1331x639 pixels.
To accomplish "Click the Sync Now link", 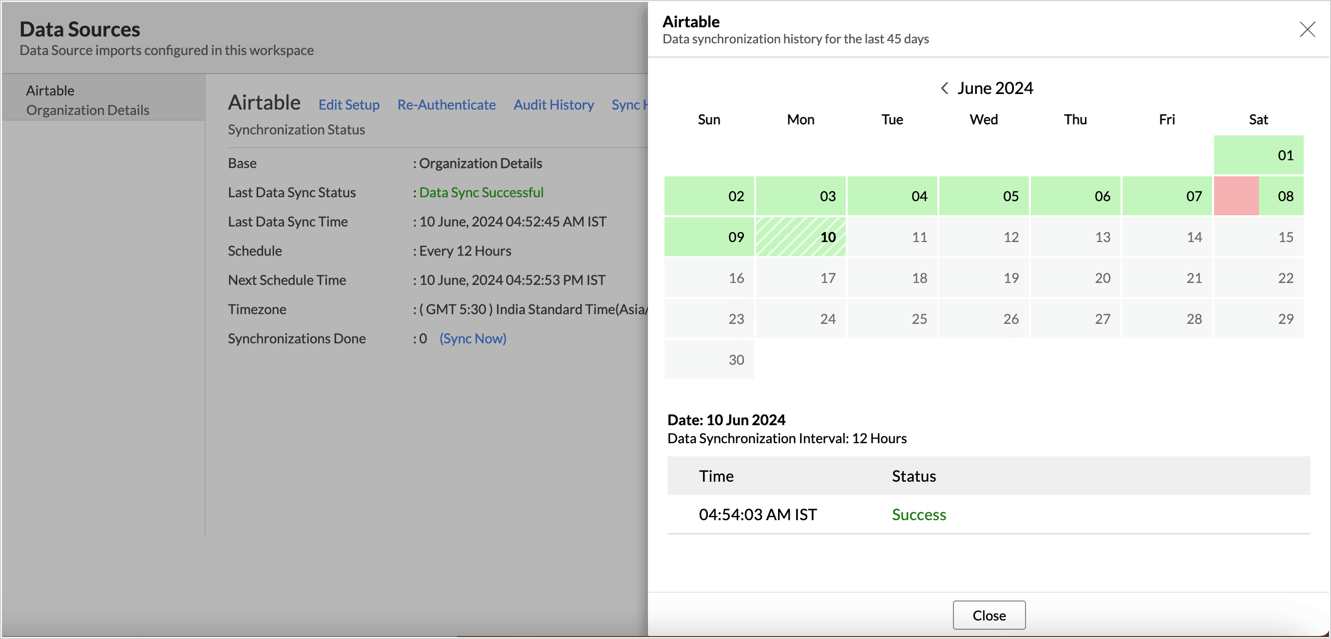I will pyautogui.click(x=473, y=338).
